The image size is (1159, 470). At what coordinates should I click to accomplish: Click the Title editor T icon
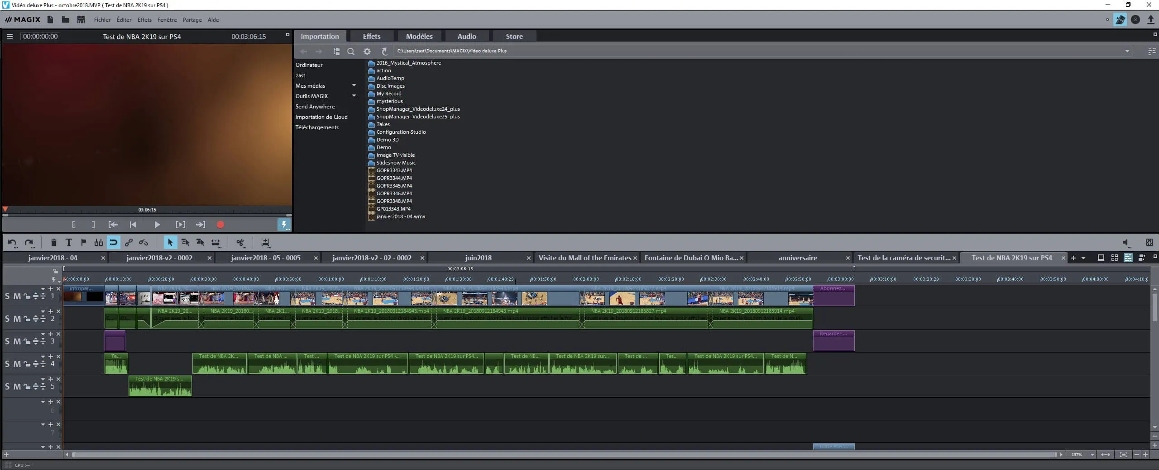coord(68,243)
